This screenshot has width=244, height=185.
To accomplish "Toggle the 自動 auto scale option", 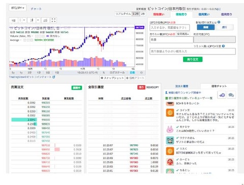I will tap(132, 72).
